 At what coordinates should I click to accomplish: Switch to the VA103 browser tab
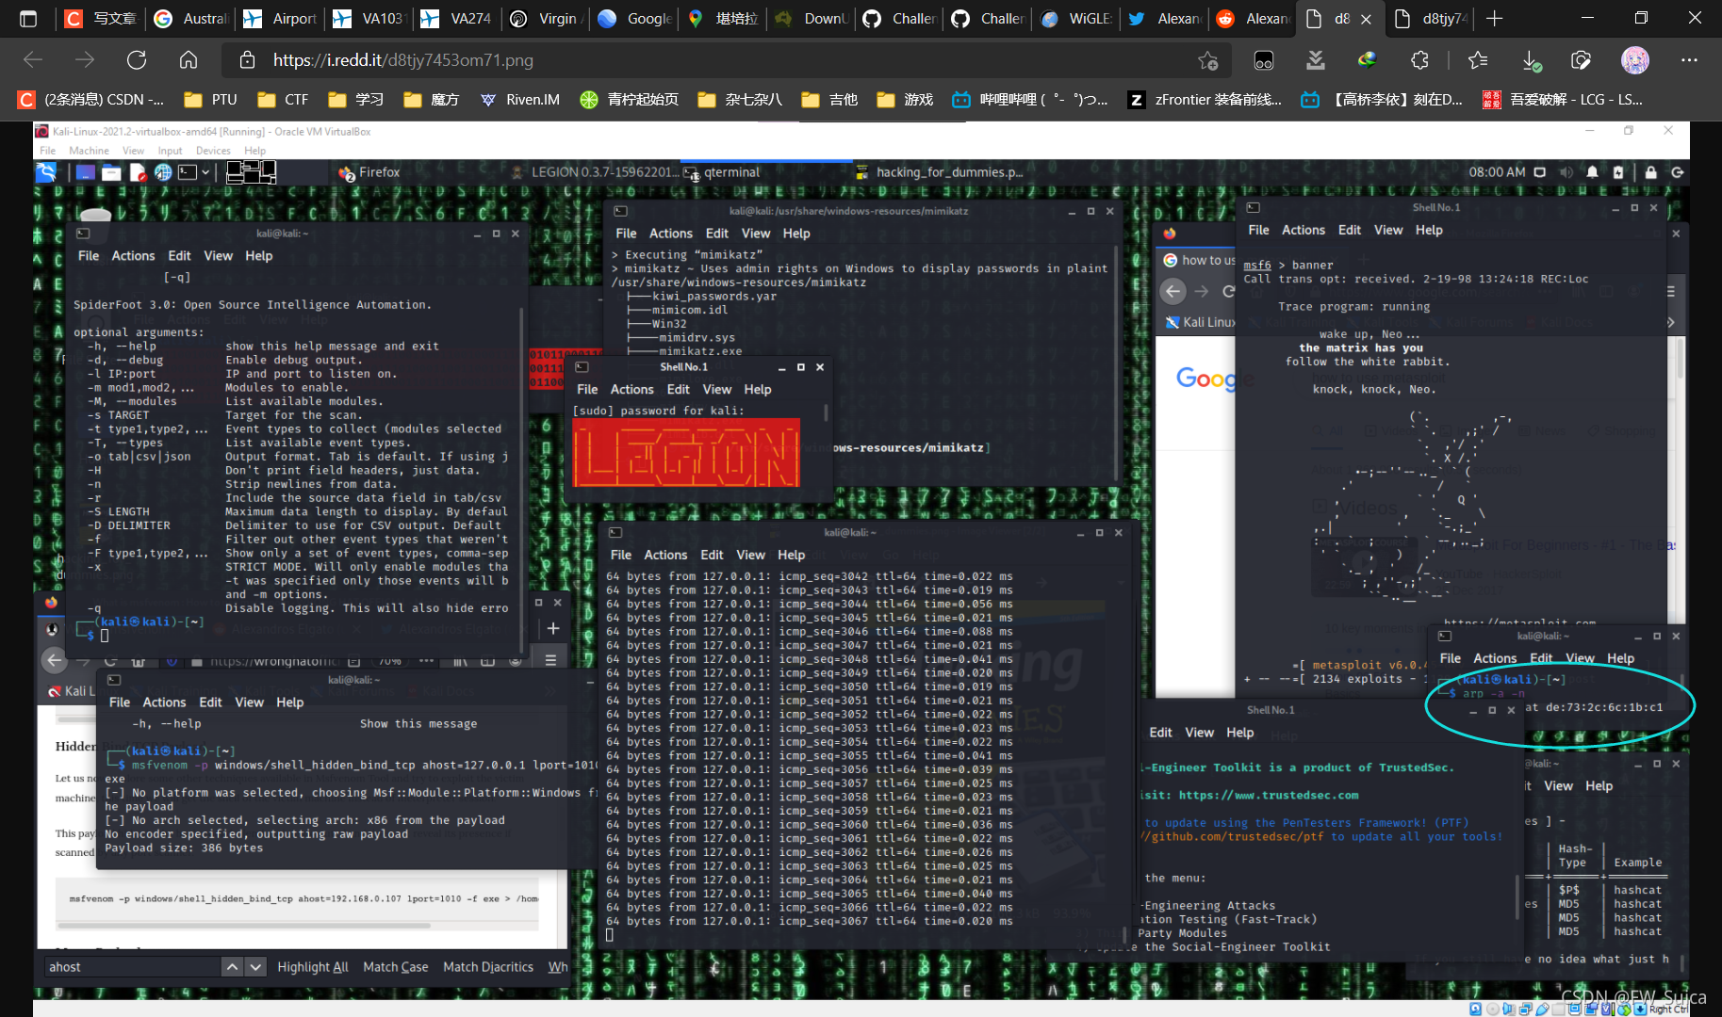[x=368, y=18]
